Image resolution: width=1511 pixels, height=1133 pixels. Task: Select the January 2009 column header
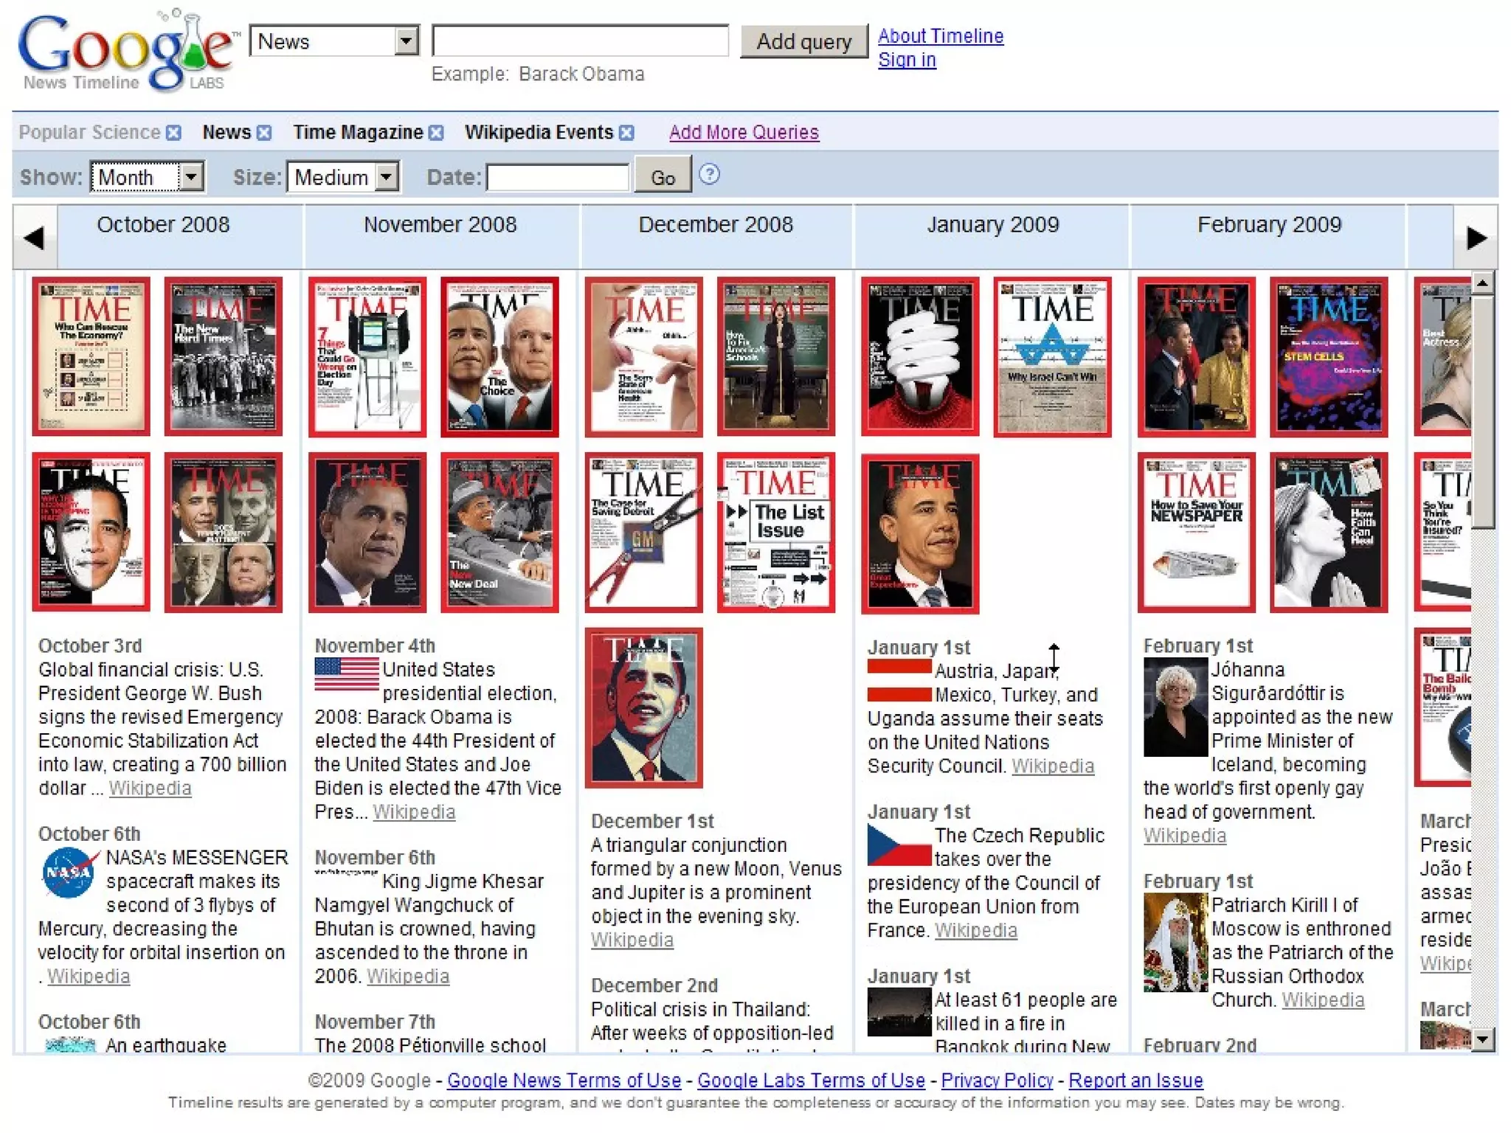click(x=992, y=225)
